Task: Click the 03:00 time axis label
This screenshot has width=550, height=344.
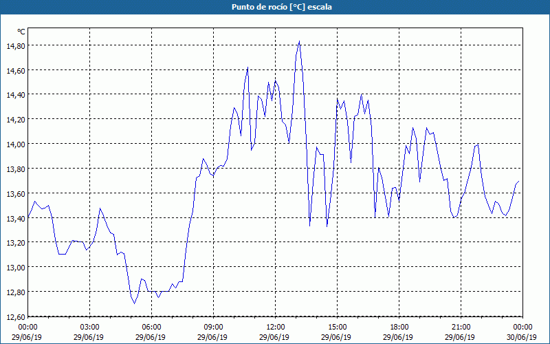Action: click(90, 327)
